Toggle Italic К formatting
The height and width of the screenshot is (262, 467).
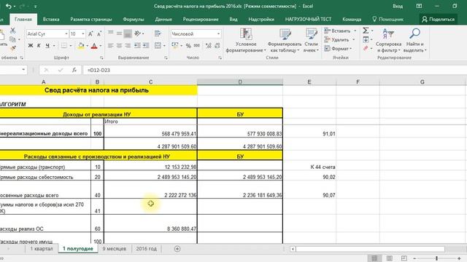point(39,46)
